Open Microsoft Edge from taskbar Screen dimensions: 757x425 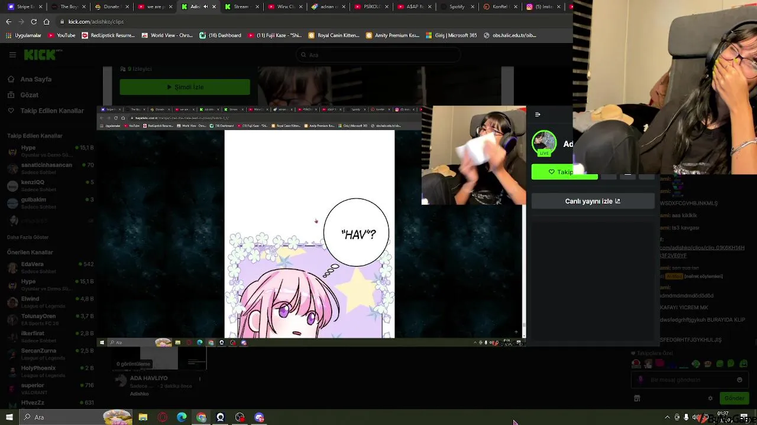click(x=182, y=417)
